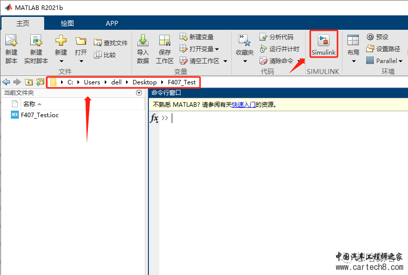Click the Layout (布局) icon
Viewport: 408px width, 275px height.
pyautogui.click(x=353, y=41)
